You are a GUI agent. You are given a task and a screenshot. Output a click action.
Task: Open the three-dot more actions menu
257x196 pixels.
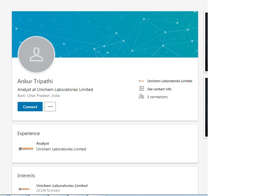[50, 107]
